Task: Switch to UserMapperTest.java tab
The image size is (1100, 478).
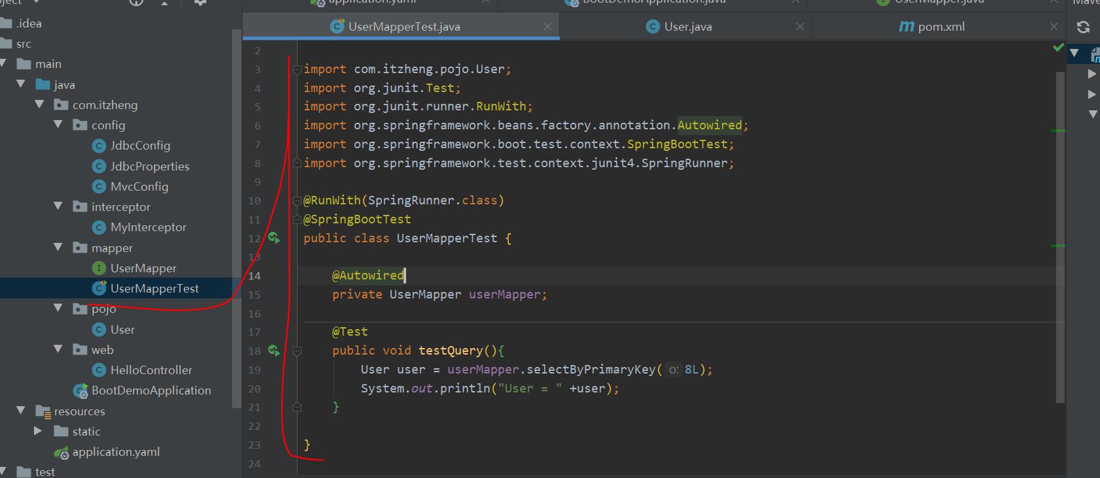Action: coord(401,27)
